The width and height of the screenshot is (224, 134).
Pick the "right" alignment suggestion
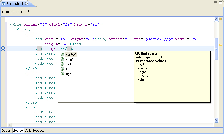[x=69, y=74]
